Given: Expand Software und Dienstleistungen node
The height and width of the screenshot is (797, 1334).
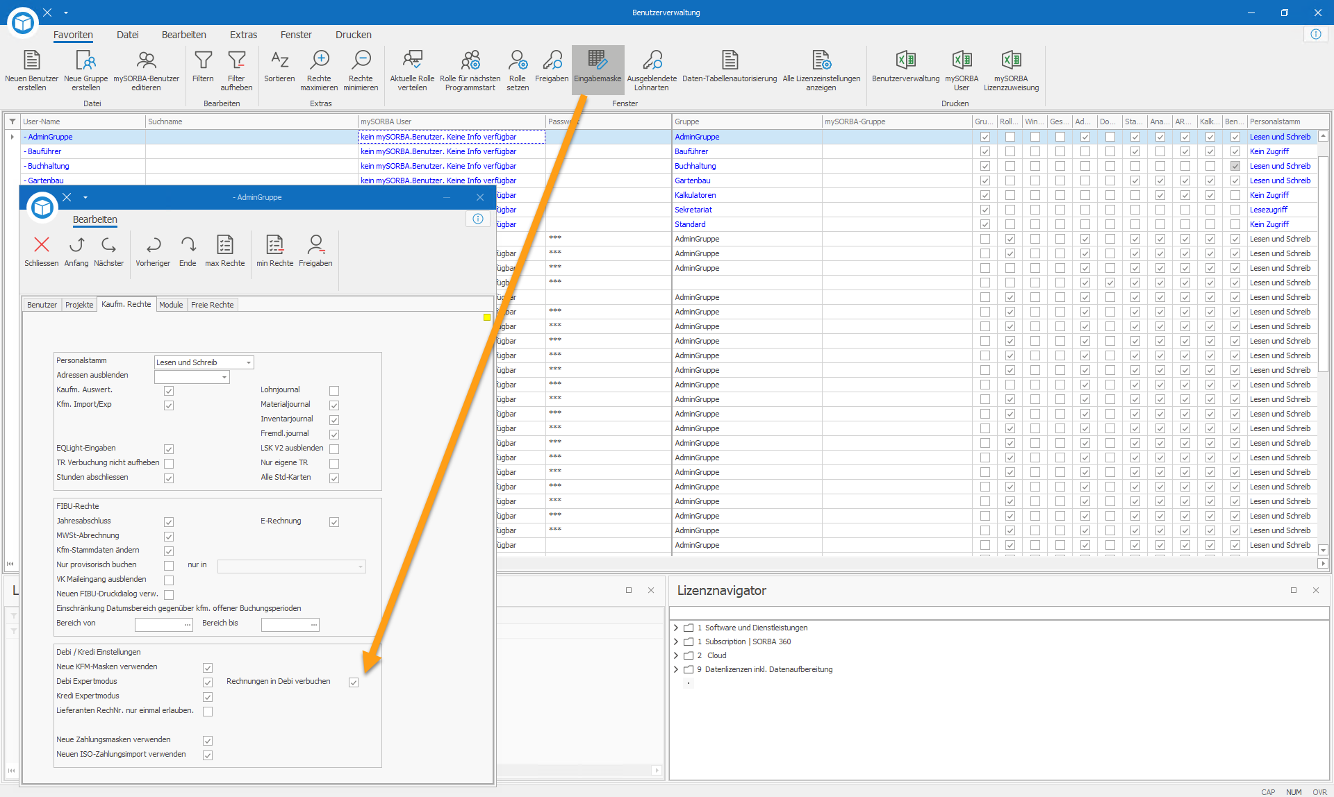Looking at the screenshot, I should point(676,628).
